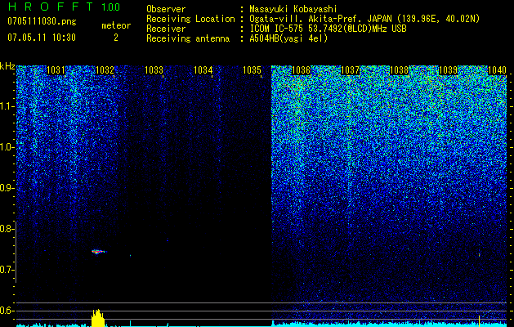Click time marker 1039

pyautogui.click(x=448, y=70)
